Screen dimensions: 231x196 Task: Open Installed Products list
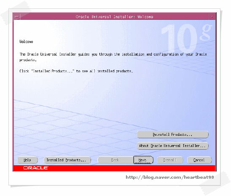click(67, 160)
